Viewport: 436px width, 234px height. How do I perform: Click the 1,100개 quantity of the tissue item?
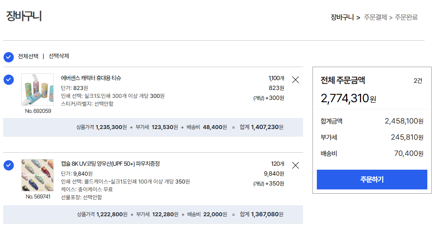(276, 78)
